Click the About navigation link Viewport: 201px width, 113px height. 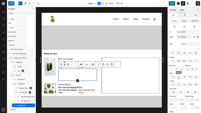point(126,19)
